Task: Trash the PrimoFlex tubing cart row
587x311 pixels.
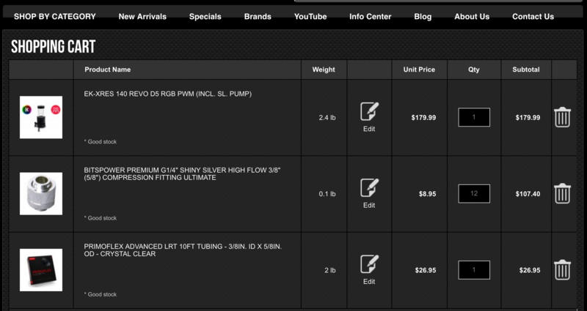Action: tap(562, 269)
